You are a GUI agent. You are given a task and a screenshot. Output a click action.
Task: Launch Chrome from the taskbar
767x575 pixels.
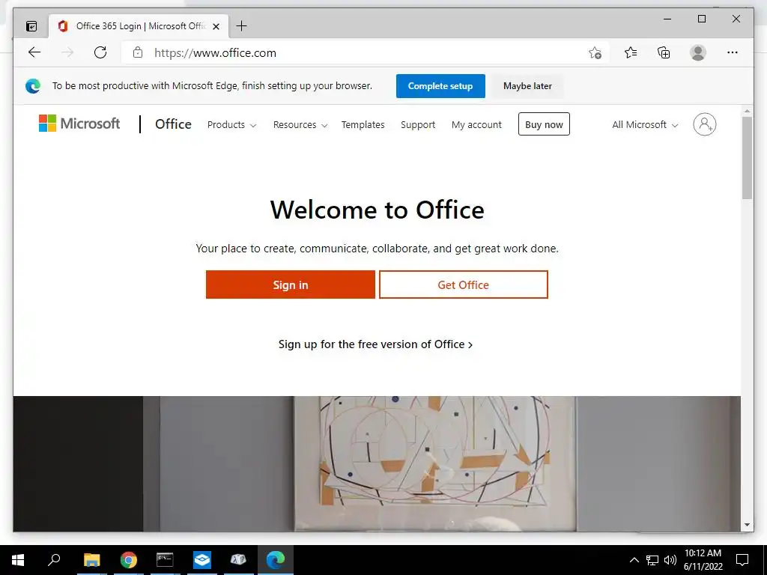tap(129, 560)
